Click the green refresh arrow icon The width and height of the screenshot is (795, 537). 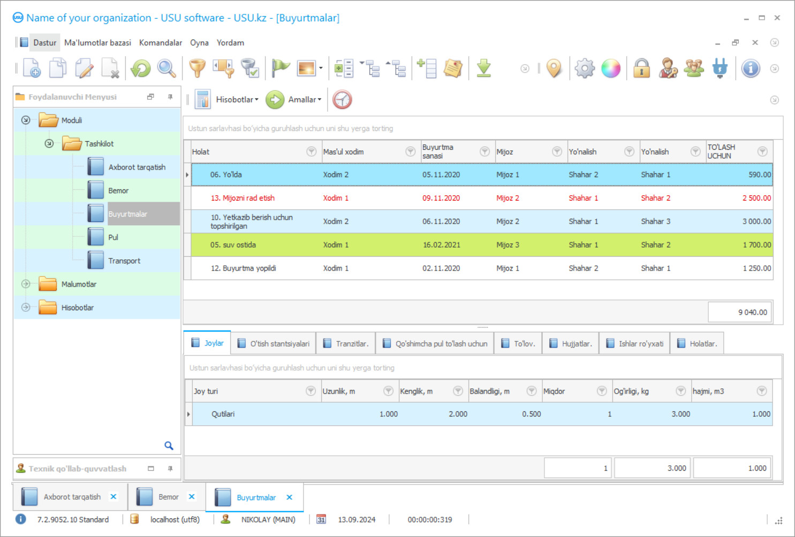141,68
